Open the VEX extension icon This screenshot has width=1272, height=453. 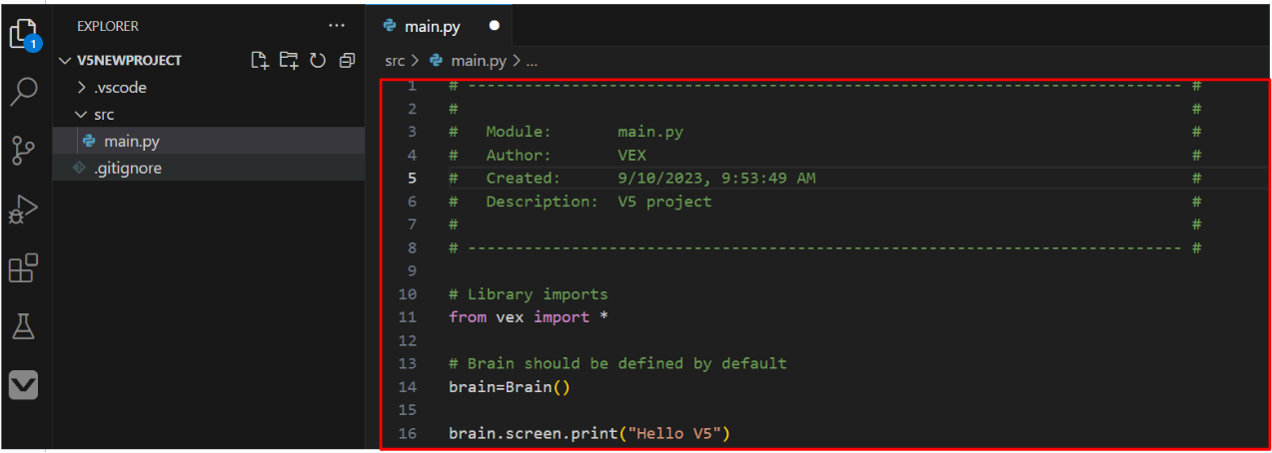click(23, 384)
